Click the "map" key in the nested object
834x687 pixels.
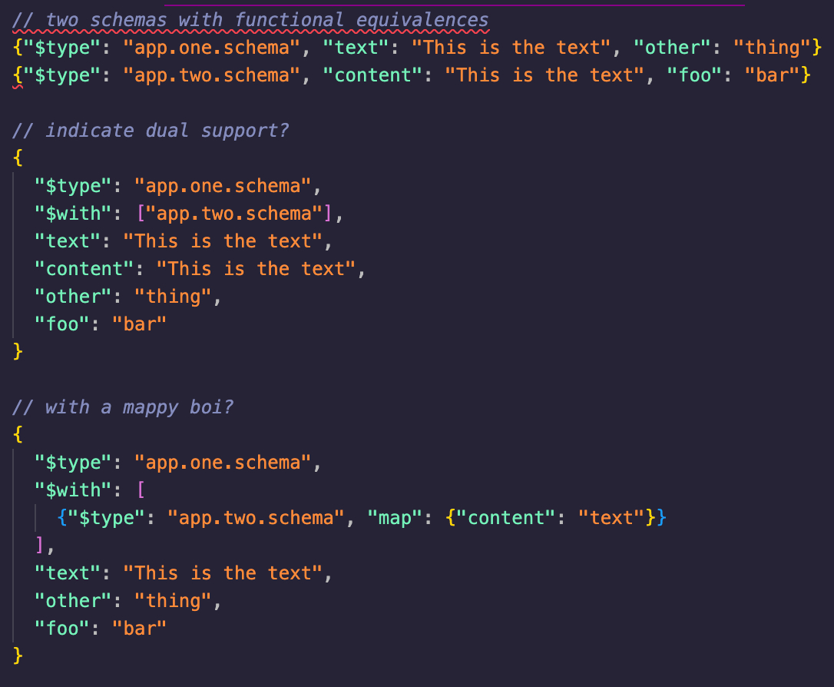tap(395, 518)
